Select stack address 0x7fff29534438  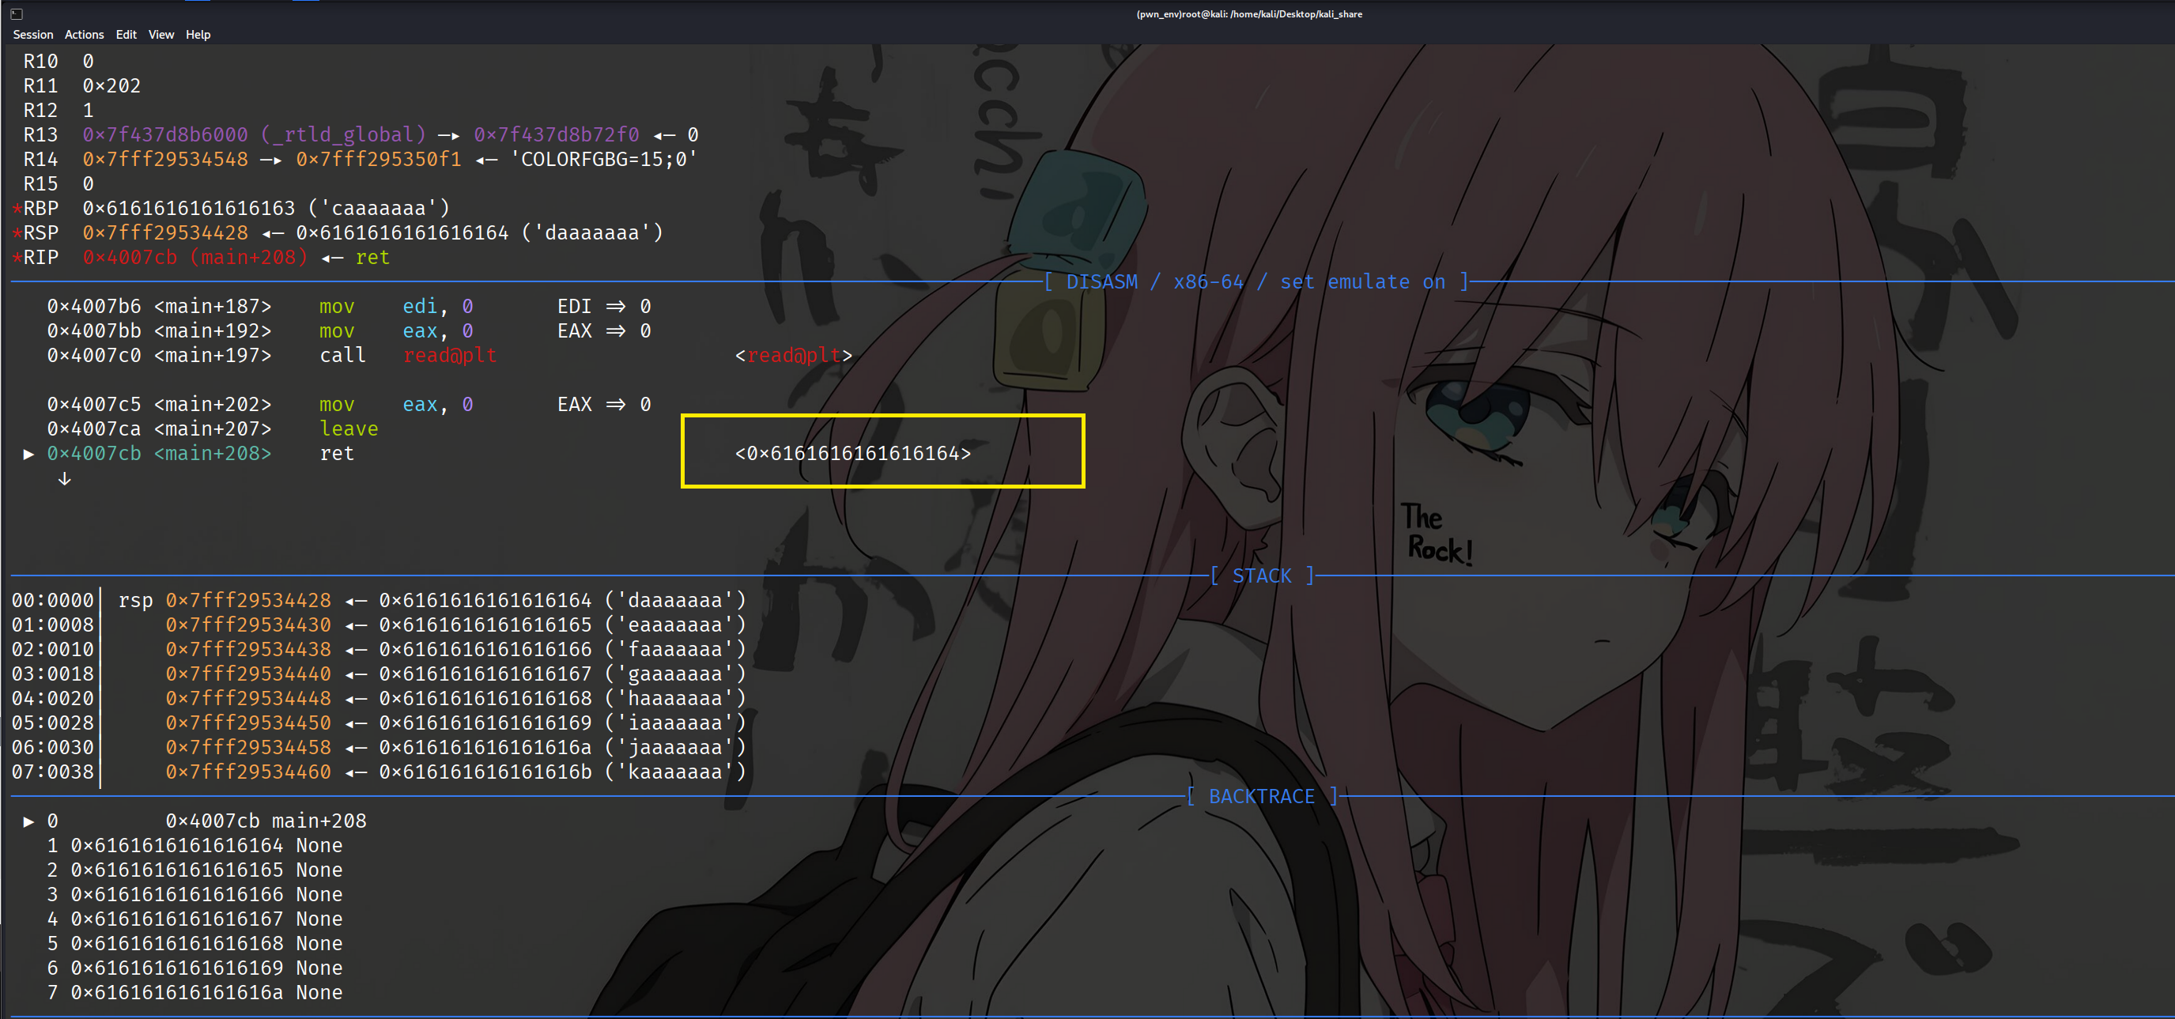pos(248,649)
